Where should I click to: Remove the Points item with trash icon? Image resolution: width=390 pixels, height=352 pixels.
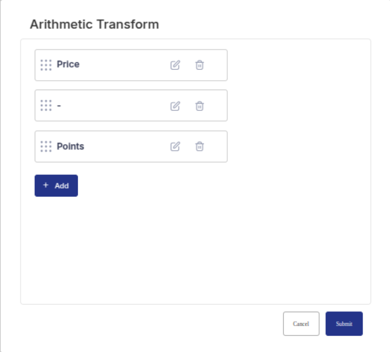click(x=199, y=147)
